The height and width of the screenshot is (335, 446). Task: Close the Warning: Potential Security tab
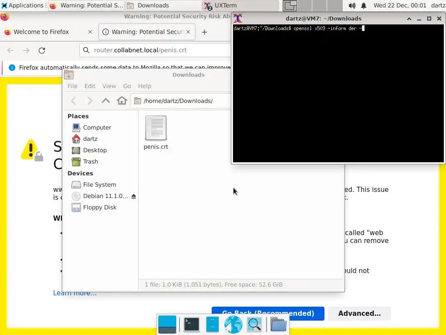click(188, 32)
